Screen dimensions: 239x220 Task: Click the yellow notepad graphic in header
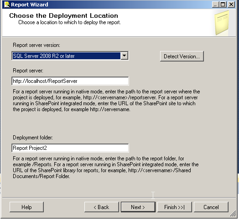(x=222, y=23)
